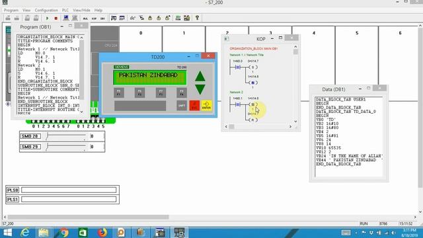
Task: Click the greyed computer icon left of AWL
Action: pyautogui.click(x=75, y=18)
